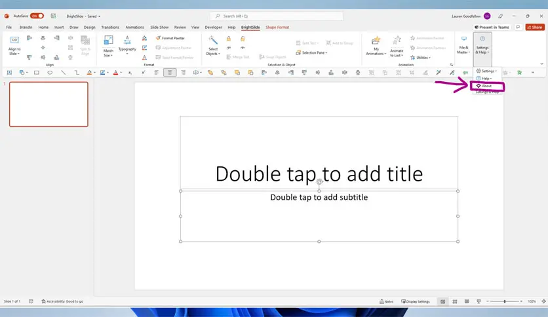
Task: Open the Animations ribbon tab
Action: (134, 28)
